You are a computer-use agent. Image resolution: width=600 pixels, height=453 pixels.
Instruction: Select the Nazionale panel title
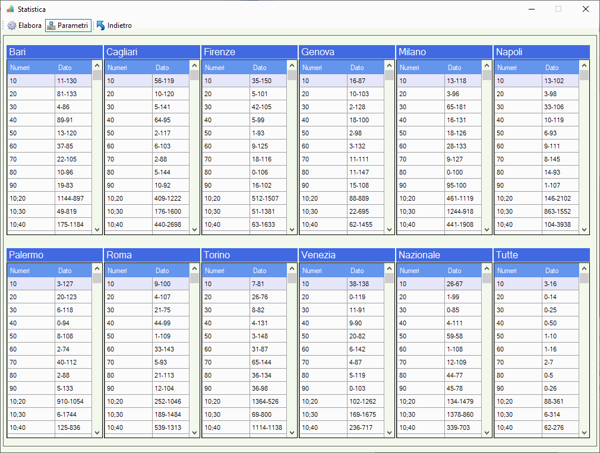[444, 255]
